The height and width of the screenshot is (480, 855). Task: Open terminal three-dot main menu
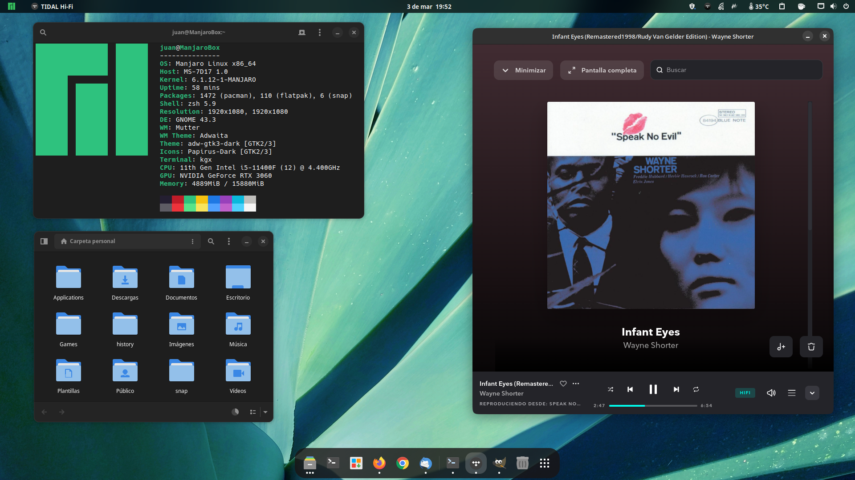pyautogui.click(x=320, y=32)
